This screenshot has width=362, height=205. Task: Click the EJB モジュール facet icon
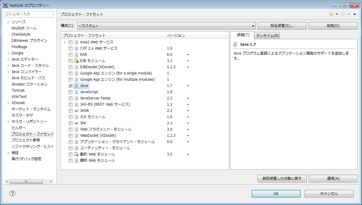[x=76, y=61]
